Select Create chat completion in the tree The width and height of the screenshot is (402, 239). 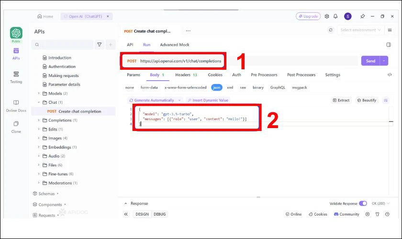coord(74,111)
